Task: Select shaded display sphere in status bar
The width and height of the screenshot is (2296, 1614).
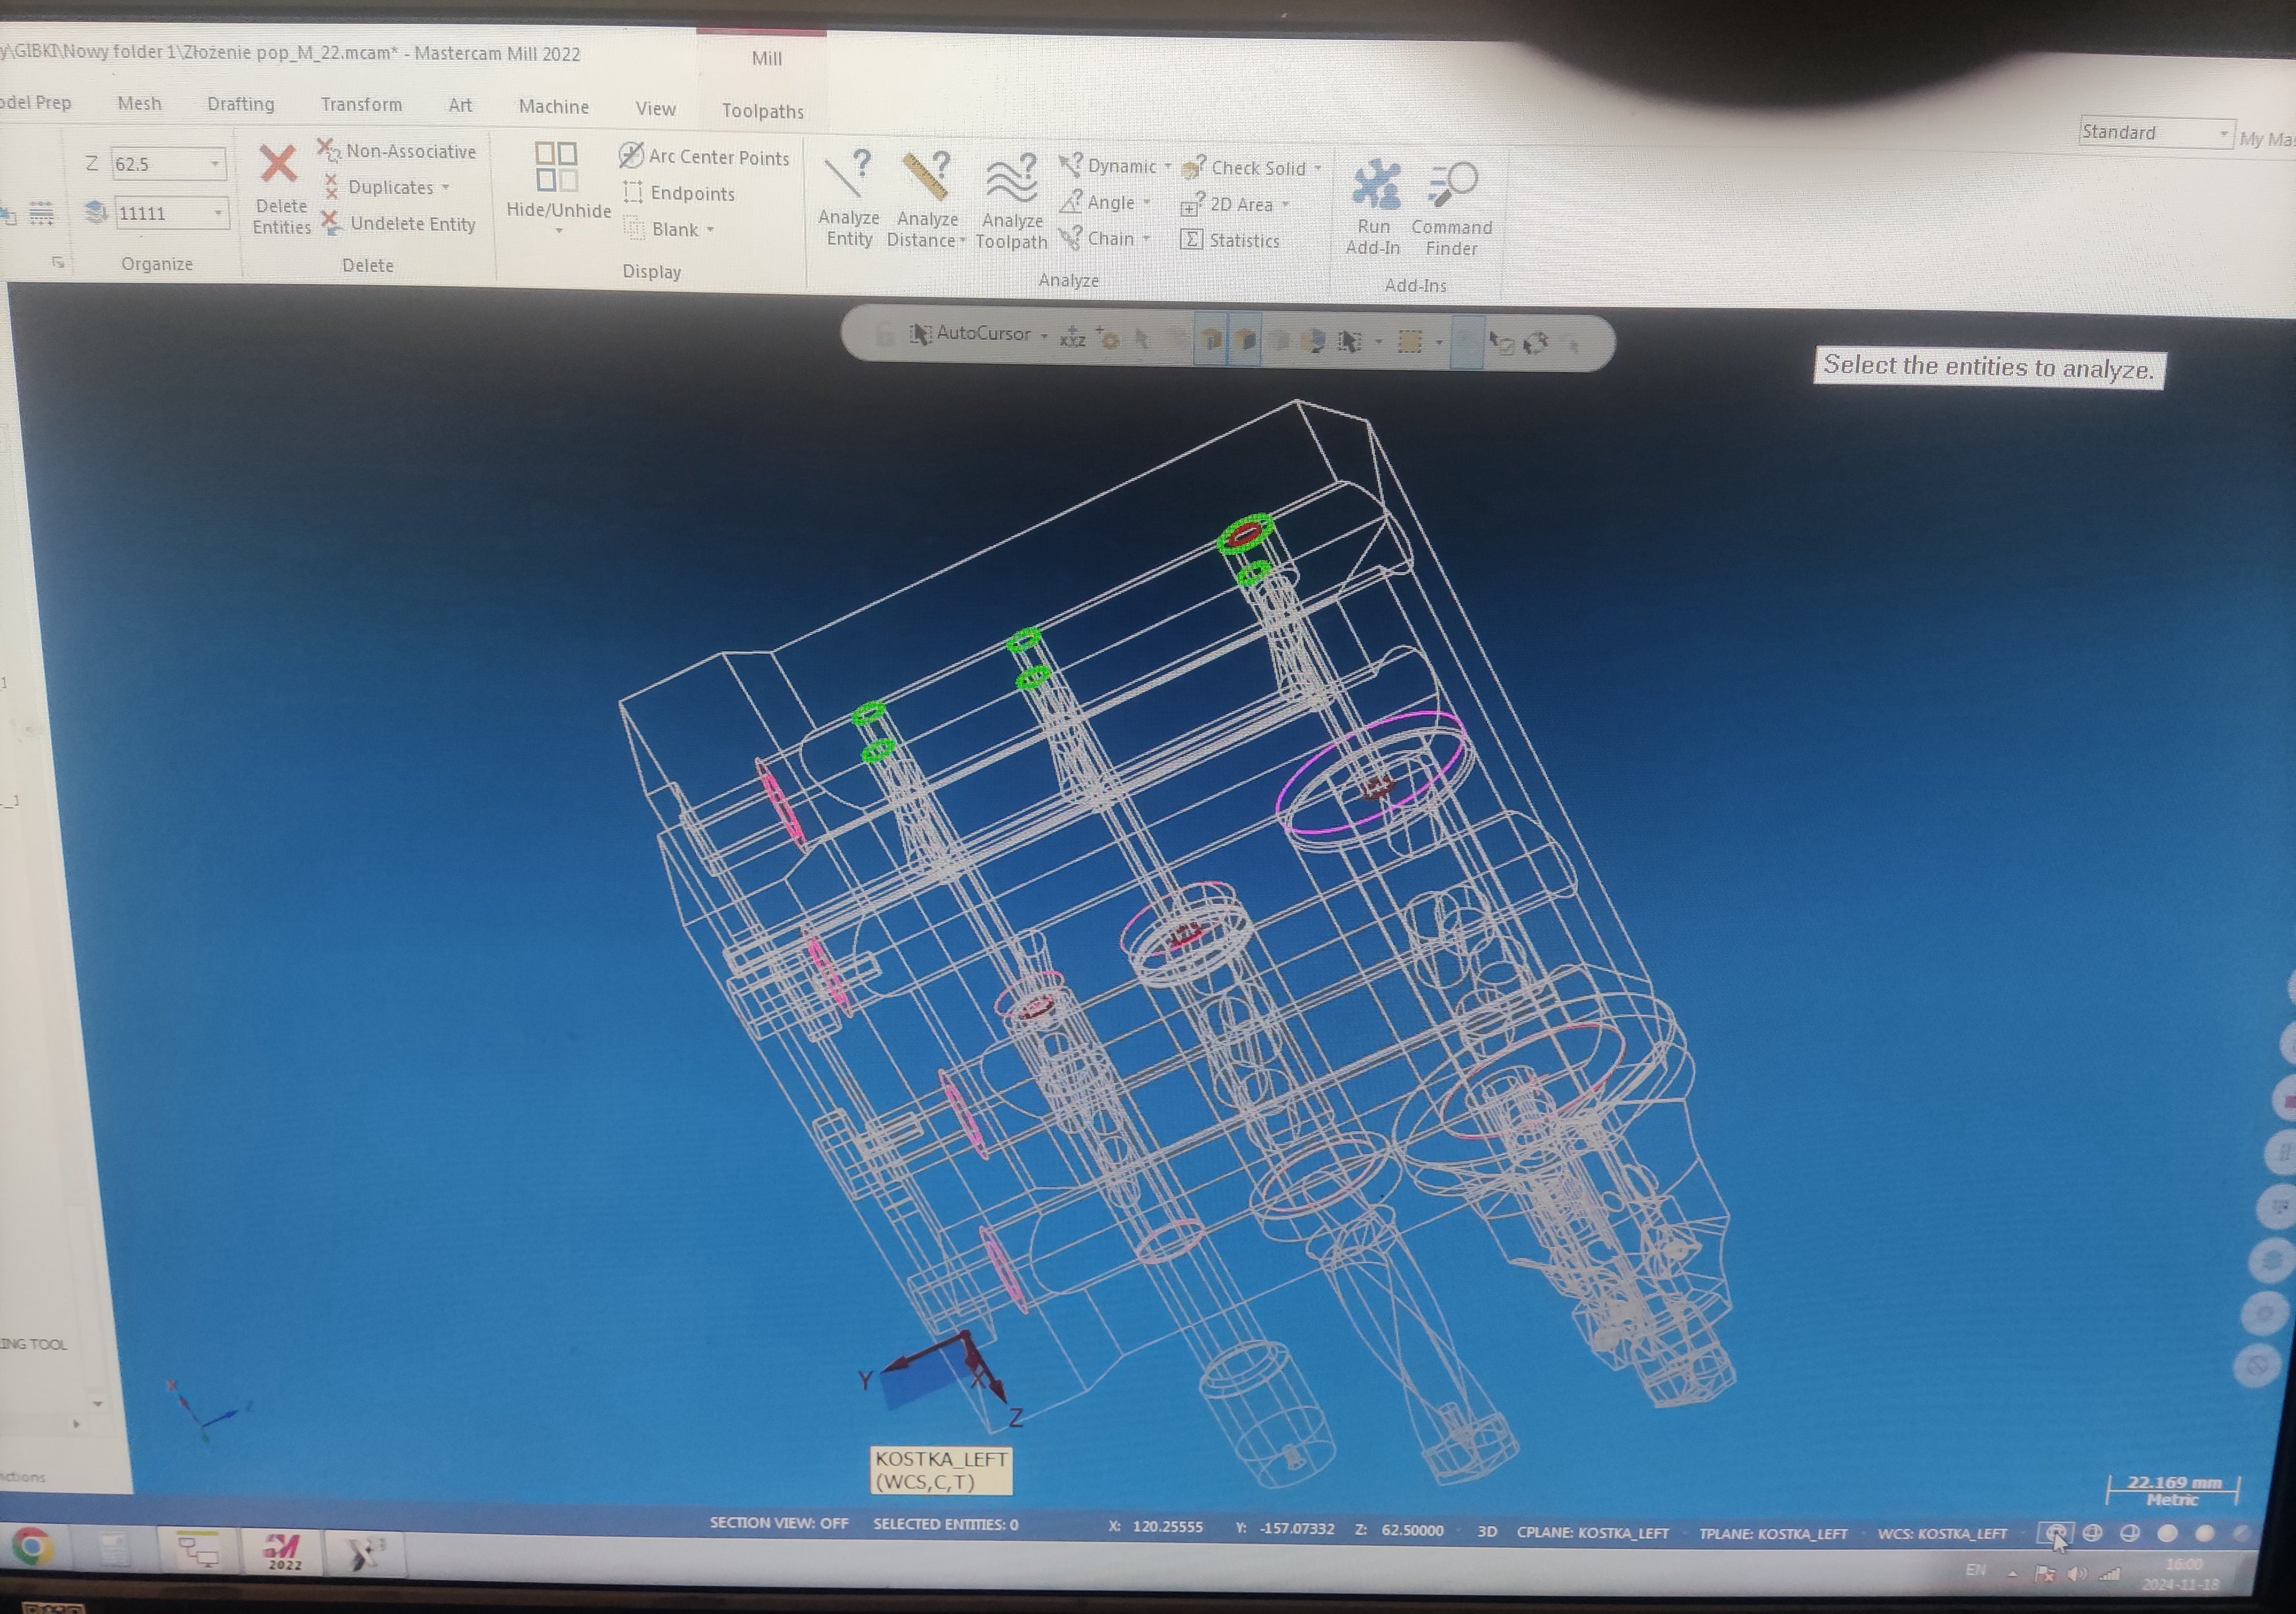Action: coord(2167,1533)
